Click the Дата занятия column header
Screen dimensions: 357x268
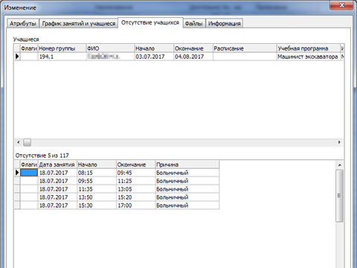(x=57, y=165)
